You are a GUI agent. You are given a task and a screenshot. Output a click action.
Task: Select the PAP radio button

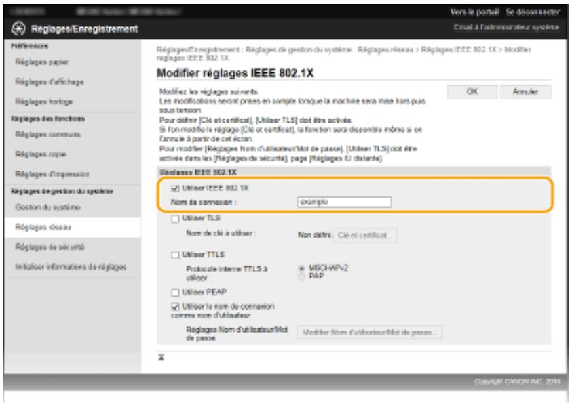(x=301, y=277)
